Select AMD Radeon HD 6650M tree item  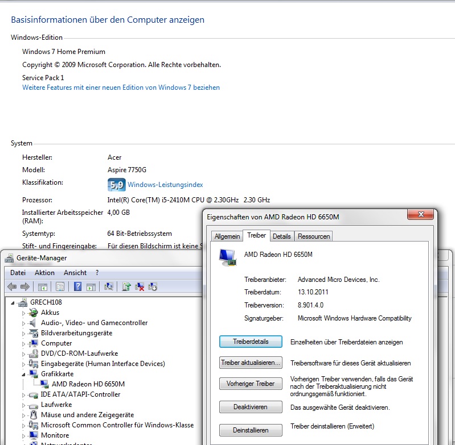(x=88, y=384)
